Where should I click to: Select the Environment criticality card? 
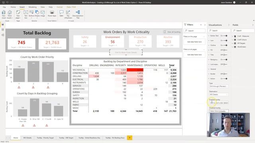(112, 41)
